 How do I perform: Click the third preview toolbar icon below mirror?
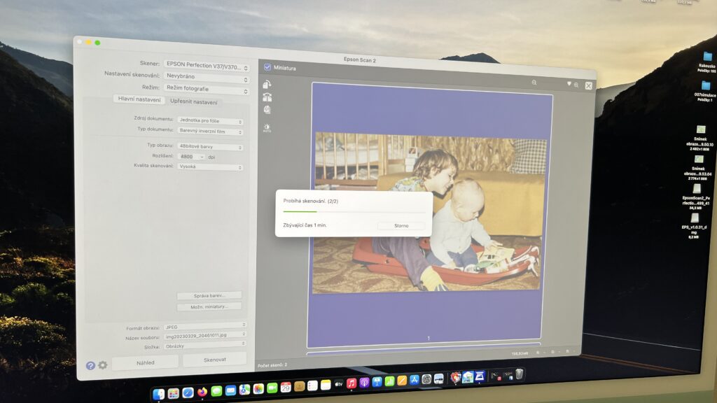pyautogui.click(x=267, y=110)
